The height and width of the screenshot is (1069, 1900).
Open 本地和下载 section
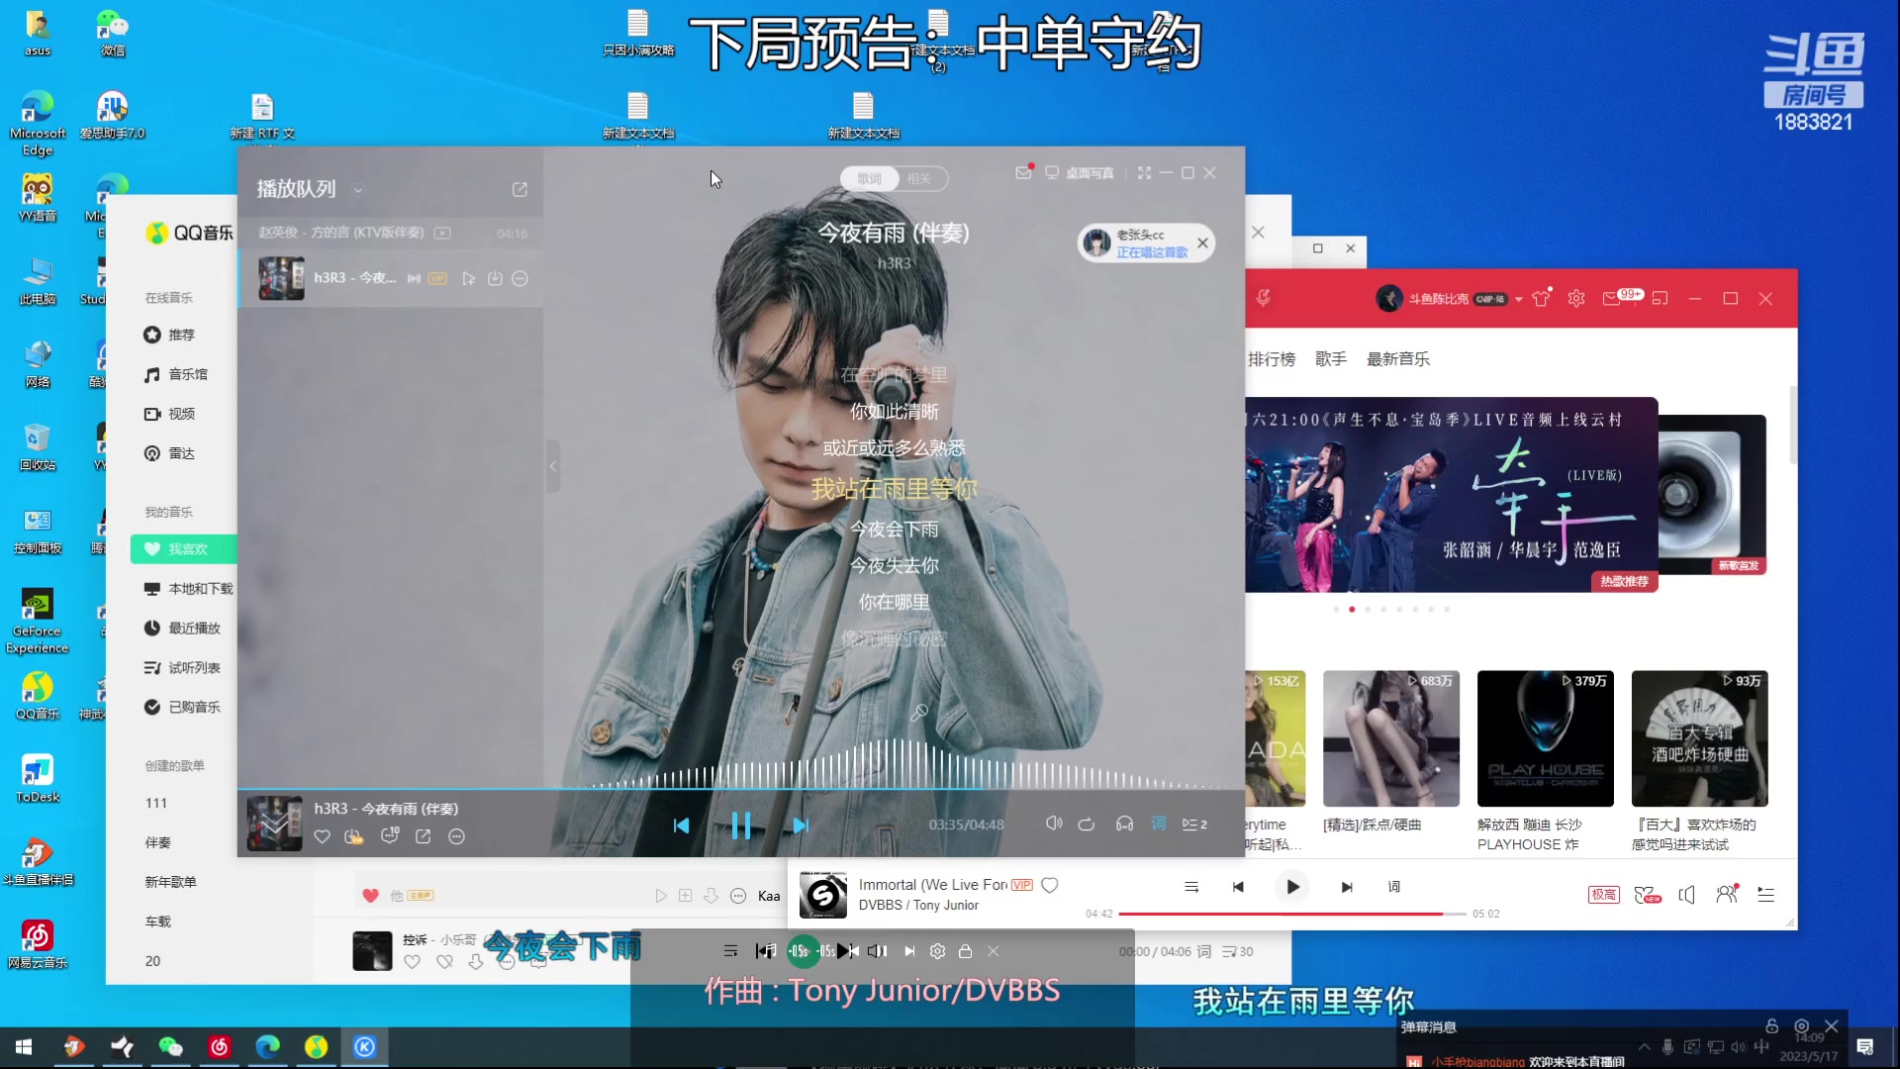click(188, 589)
